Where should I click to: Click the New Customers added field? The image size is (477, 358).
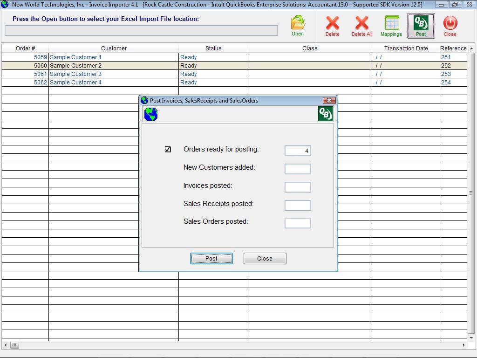tap(298, 169)
